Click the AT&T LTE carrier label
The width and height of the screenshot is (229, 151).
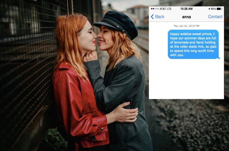click(x=166, y=9)
